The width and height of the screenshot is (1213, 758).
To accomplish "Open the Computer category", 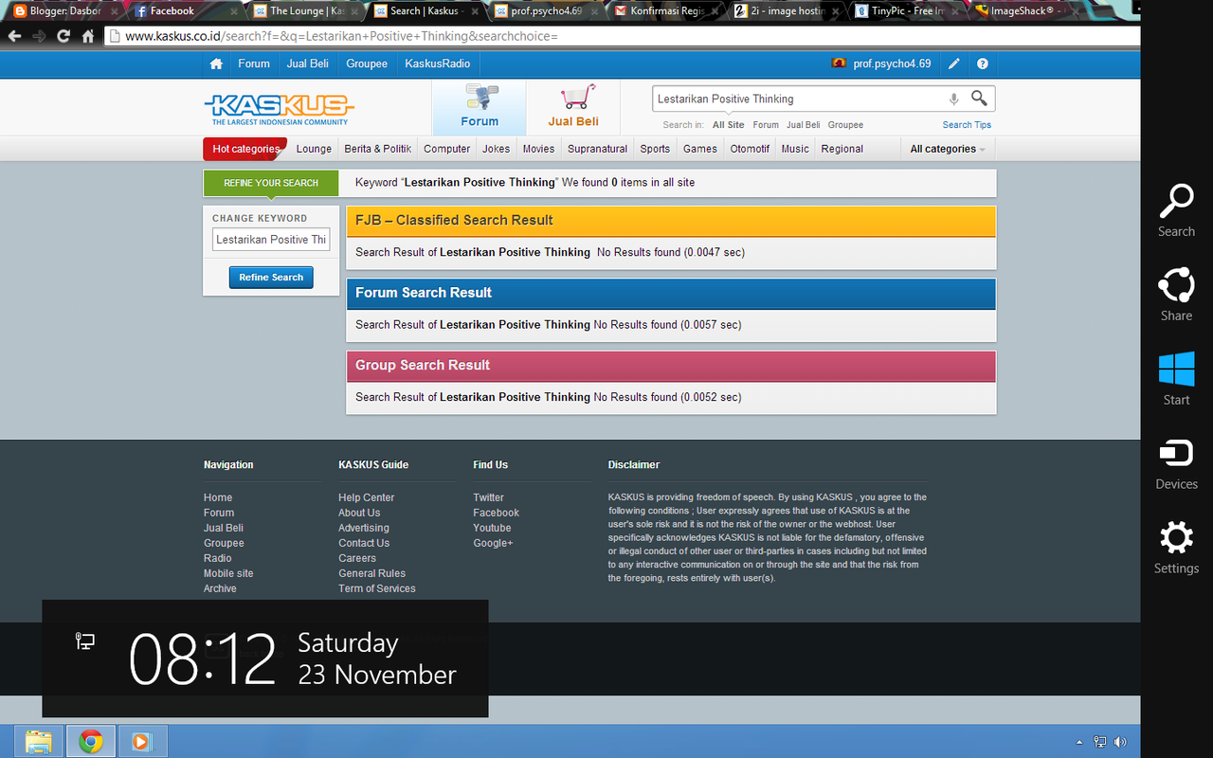I will pos(446,149).
